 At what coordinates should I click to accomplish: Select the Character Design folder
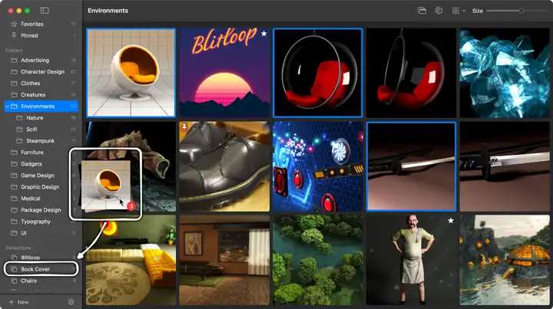[x=41, y=72]
